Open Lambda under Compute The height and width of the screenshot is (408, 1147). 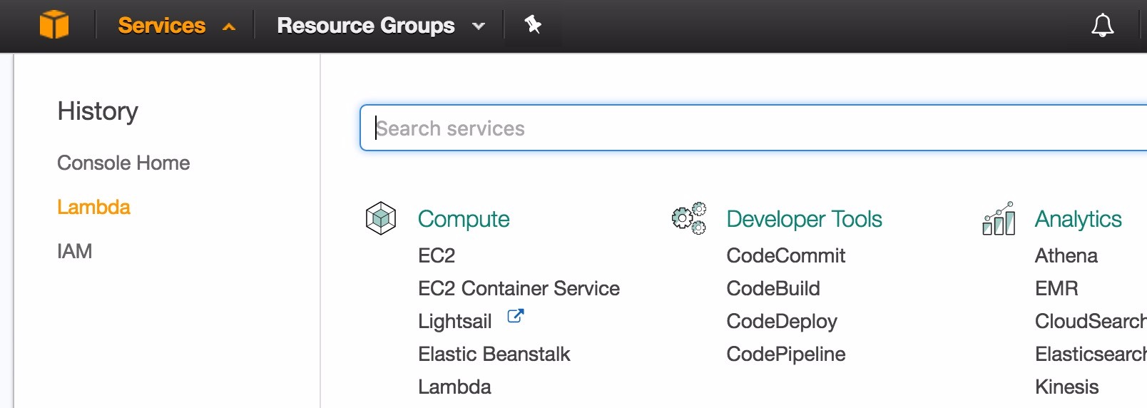454,387
